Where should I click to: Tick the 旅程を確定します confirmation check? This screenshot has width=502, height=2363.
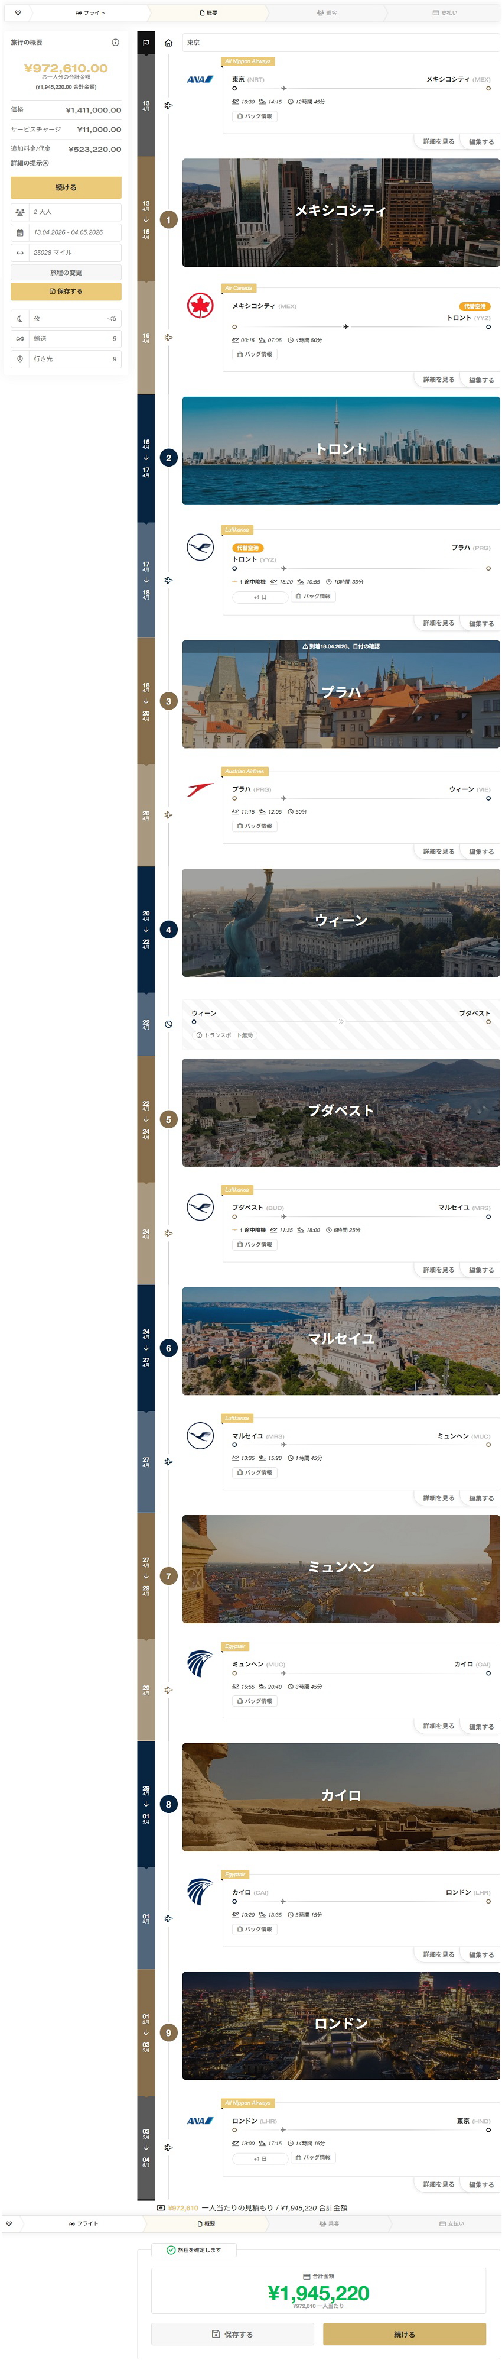(x=171, y=2249)
